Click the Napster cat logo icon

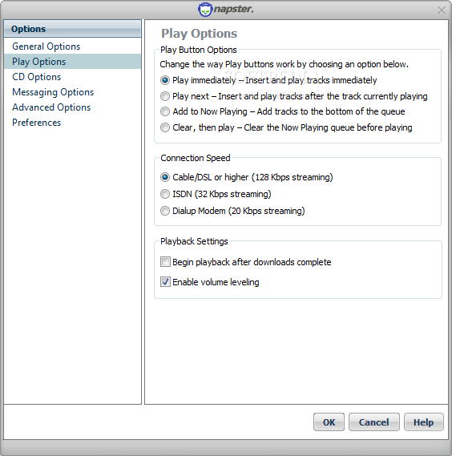(x=205, y=10)
